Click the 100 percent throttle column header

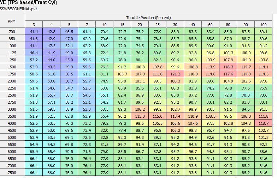[x=263, y=24]
